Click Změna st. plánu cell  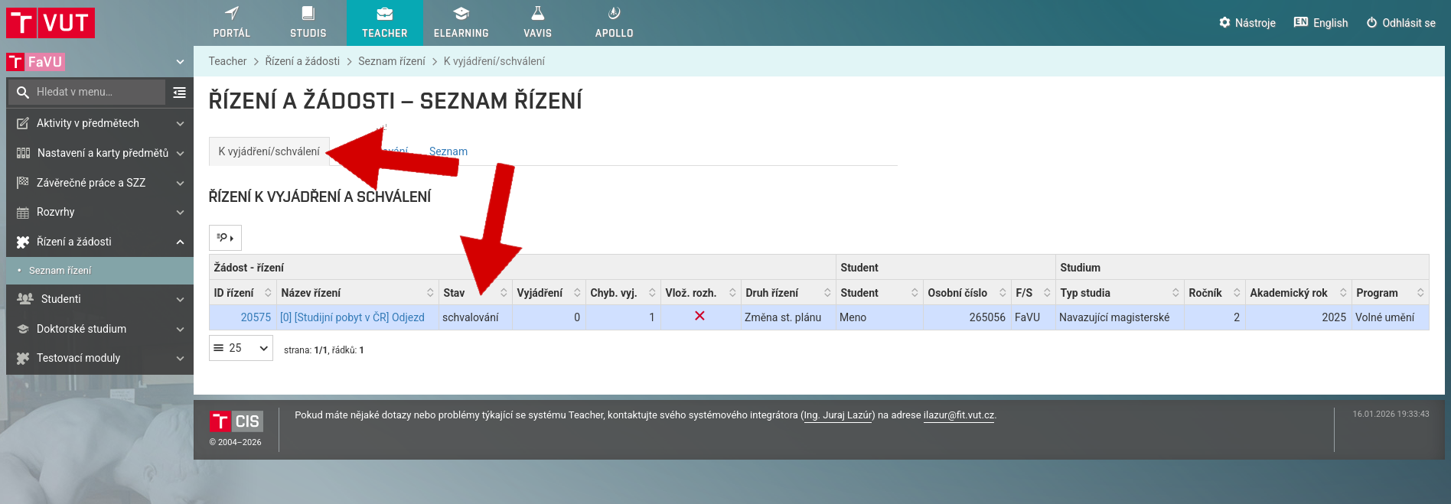coord(788,317)
